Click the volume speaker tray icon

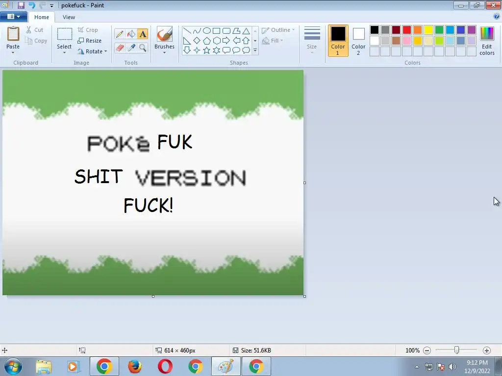coord(452,367)
